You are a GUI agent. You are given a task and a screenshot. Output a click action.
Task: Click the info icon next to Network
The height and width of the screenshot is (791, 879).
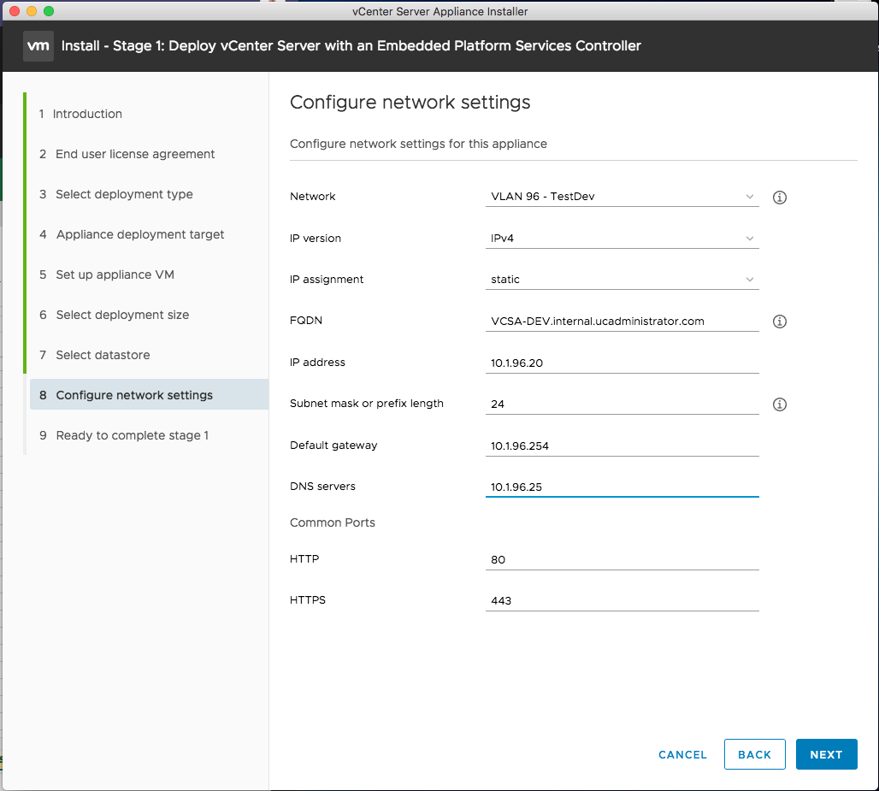coord(779,198)
